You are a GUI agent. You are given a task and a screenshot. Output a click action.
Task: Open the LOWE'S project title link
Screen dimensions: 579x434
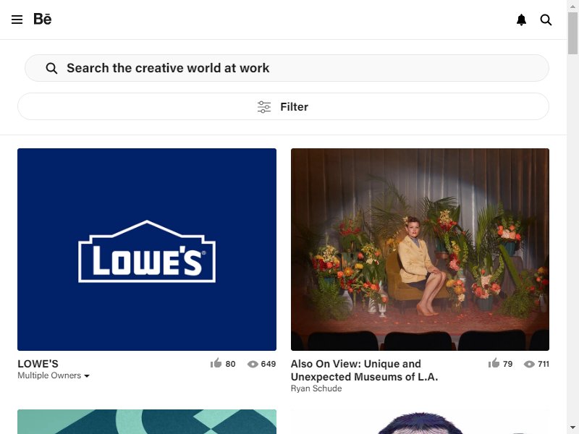(38, 364)
